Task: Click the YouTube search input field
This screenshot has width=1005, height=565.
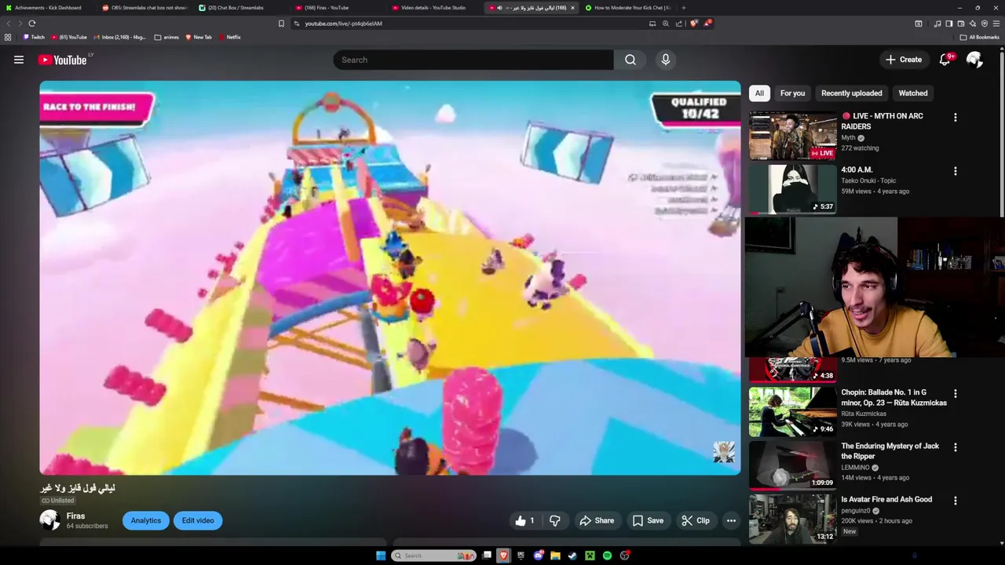Action: (x=473, y=60)
